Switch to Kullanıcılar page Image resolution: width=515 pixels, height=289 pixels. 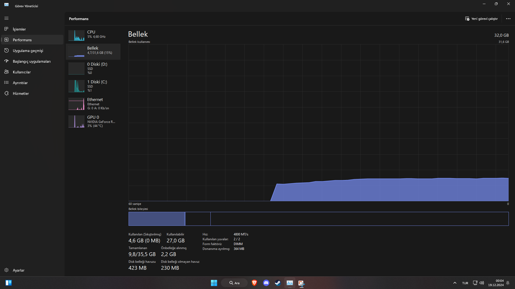tap(32, 72)
